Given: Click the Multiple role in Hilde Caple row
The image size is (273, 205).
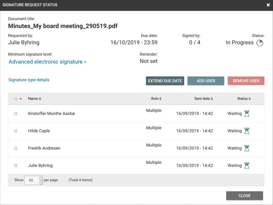Looking at the screenshot, I should [154, 128].
